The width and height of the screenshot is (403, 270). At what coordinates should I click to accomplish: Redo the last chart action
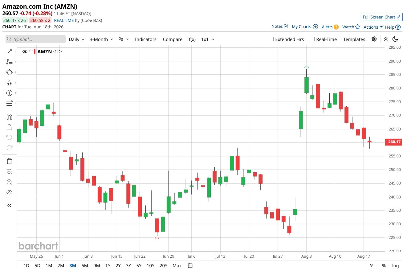pos(9,148)
